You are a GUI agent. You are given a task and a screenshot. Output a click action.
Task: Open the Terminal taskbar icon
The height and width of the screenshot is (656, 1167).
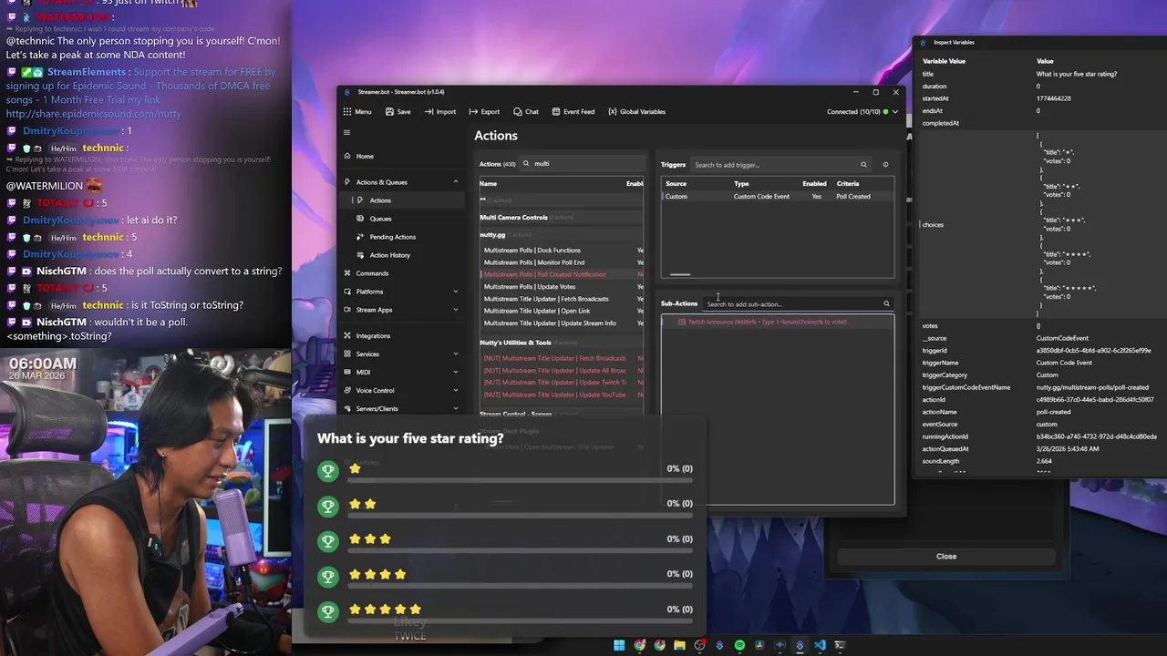840,645
